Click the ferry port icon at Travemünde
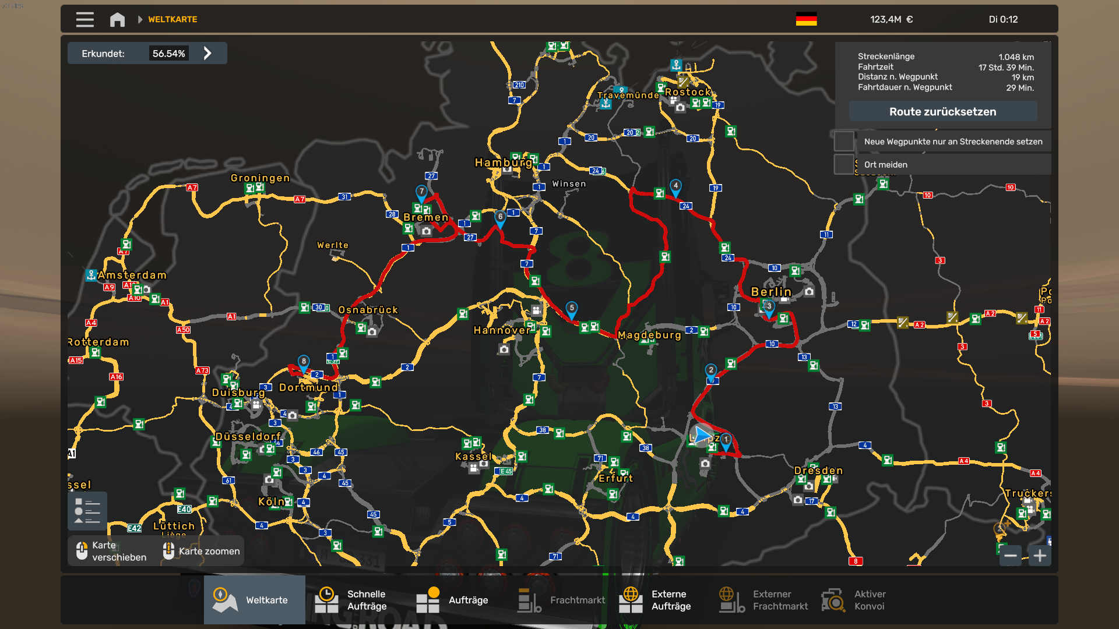1119x629 pixels. pos(606,104)
